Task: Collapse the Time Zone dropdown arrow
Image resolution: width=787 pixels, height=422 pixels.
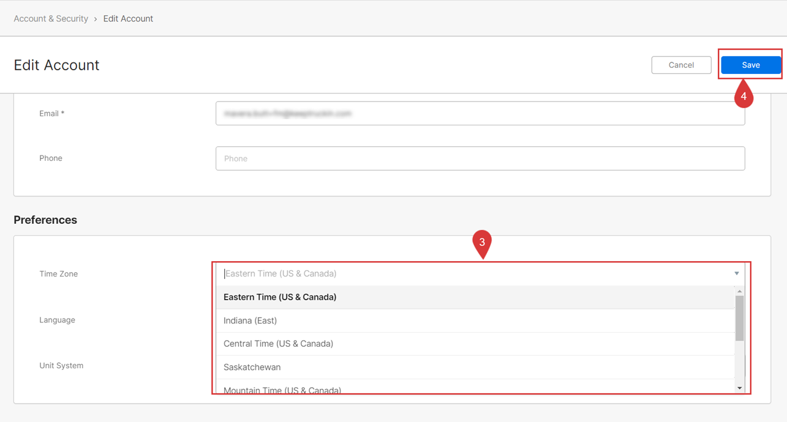Action: coord(737,273)
